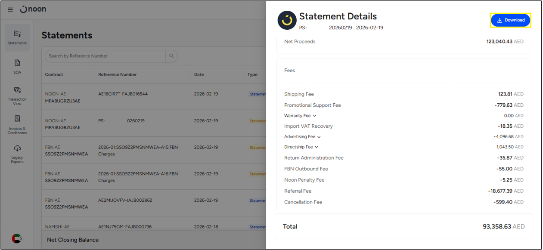The height and width of the screenshot is (250, 543).
Task: Download the statement
Action: [x=510, y=20]
